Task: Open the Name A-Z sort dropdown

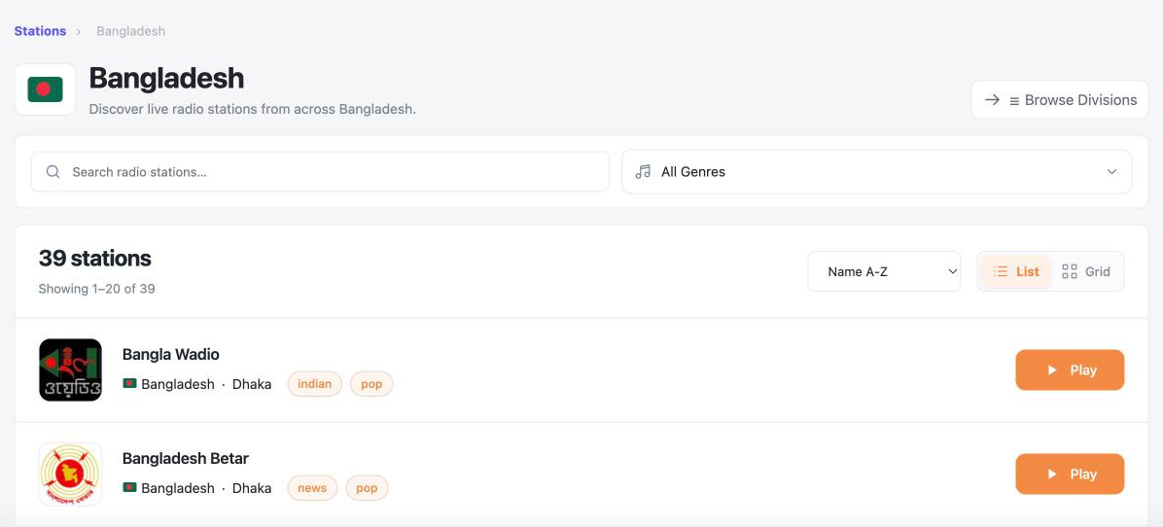Action: [884, 271]
